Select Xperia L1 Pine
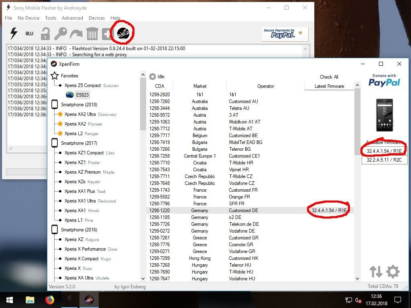Image resolution: width=411 pixels, height=308 pixels. click(x=79, y=220)
